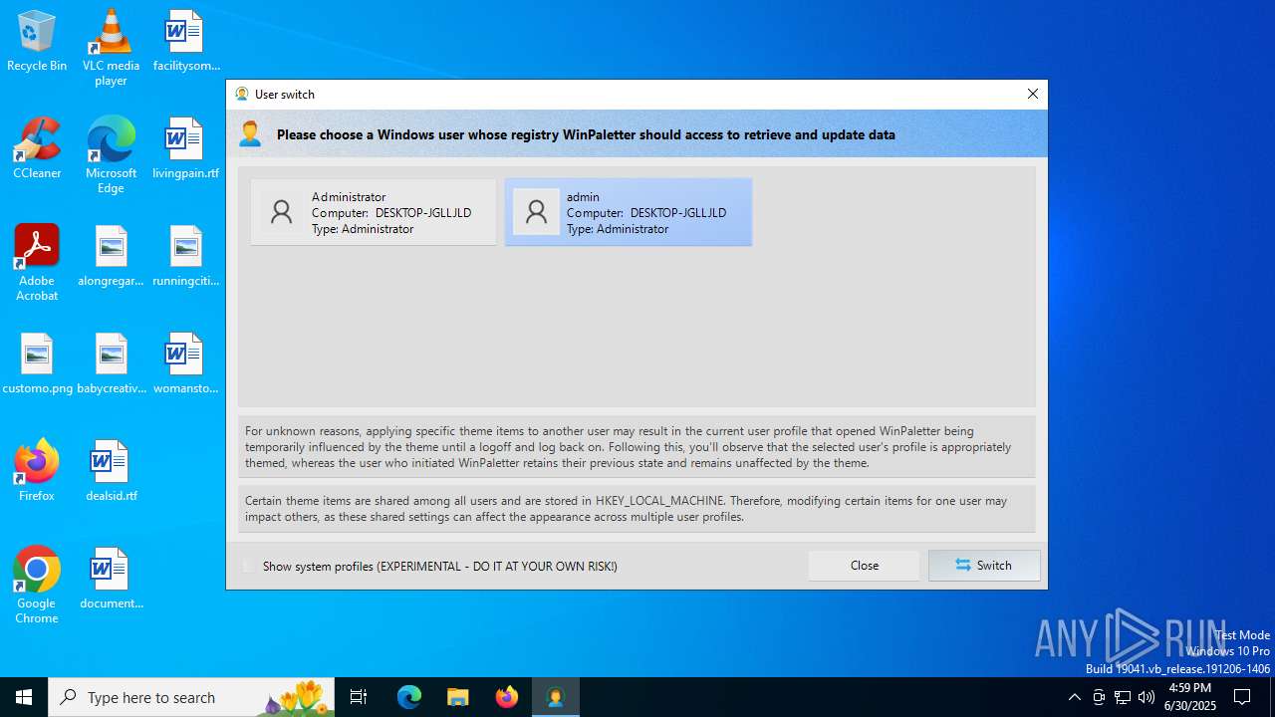Select CCleaner desktop shortcut

pyautogui.click(x=37, y=149)
